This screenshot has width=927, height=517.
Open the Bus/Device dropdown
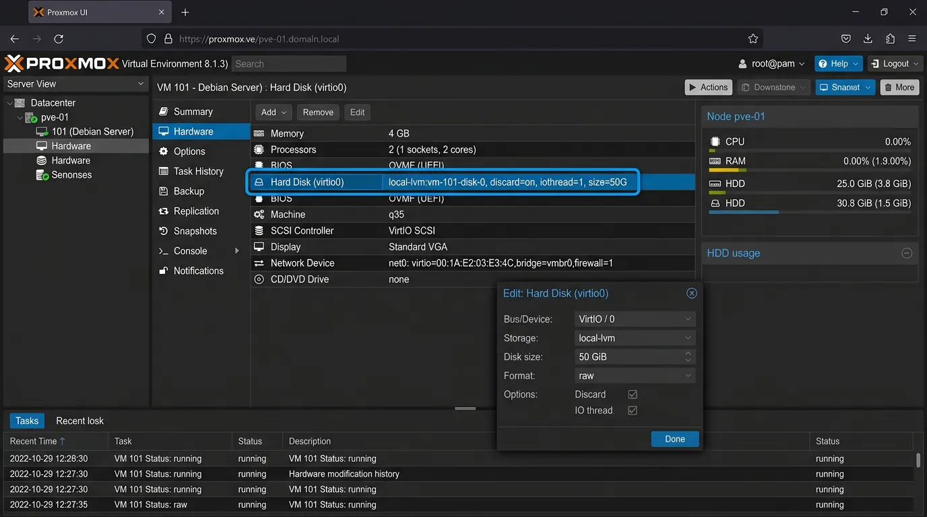click(635, 319)
